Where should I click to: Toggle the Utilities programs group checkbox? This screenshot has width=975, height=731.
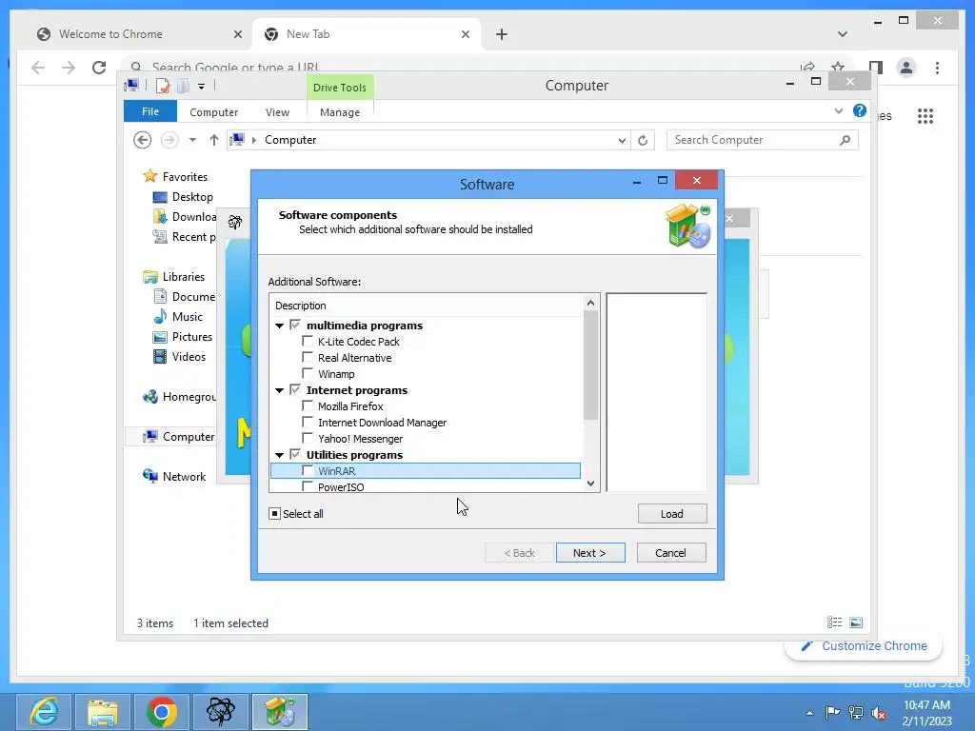pyautogui.click(x=295, y=454)
